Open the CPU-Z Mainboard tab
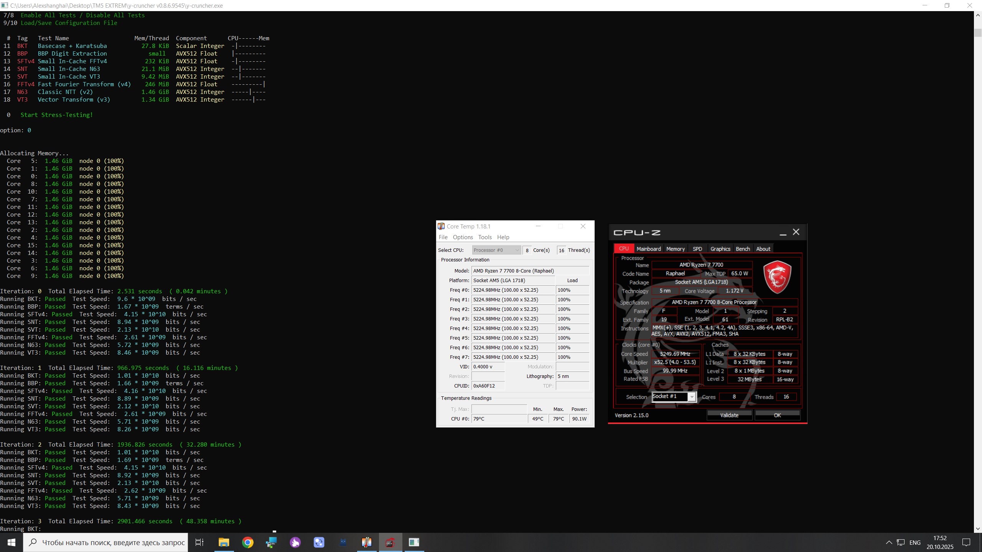 (649, 249)
